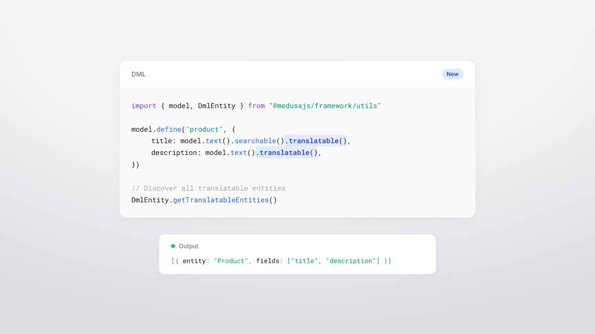Click the getTranslatableEntities method name

pyautogui.click(x=221, y=200)
